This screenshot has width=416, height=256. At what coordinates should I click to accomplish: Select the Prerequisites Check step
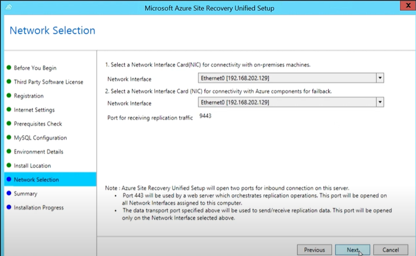pos(38,124)
